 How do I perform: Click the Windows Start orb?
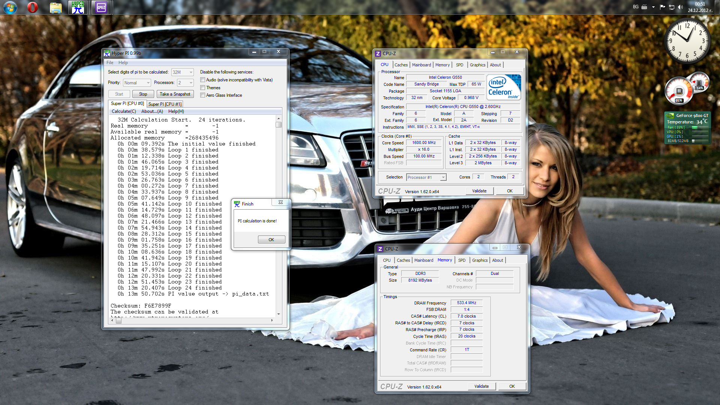point(10,7)
